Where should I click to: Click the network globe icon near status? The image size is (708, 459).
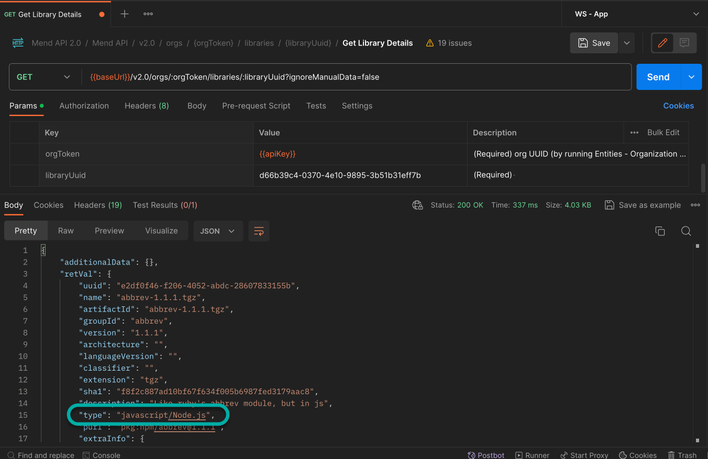[417, 205]
